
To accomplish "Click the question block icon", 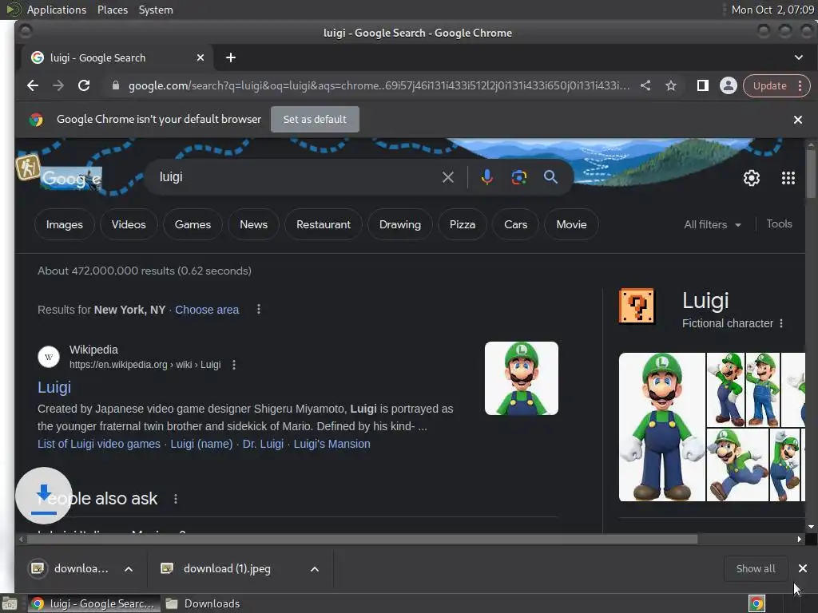I will coord(637,306).
